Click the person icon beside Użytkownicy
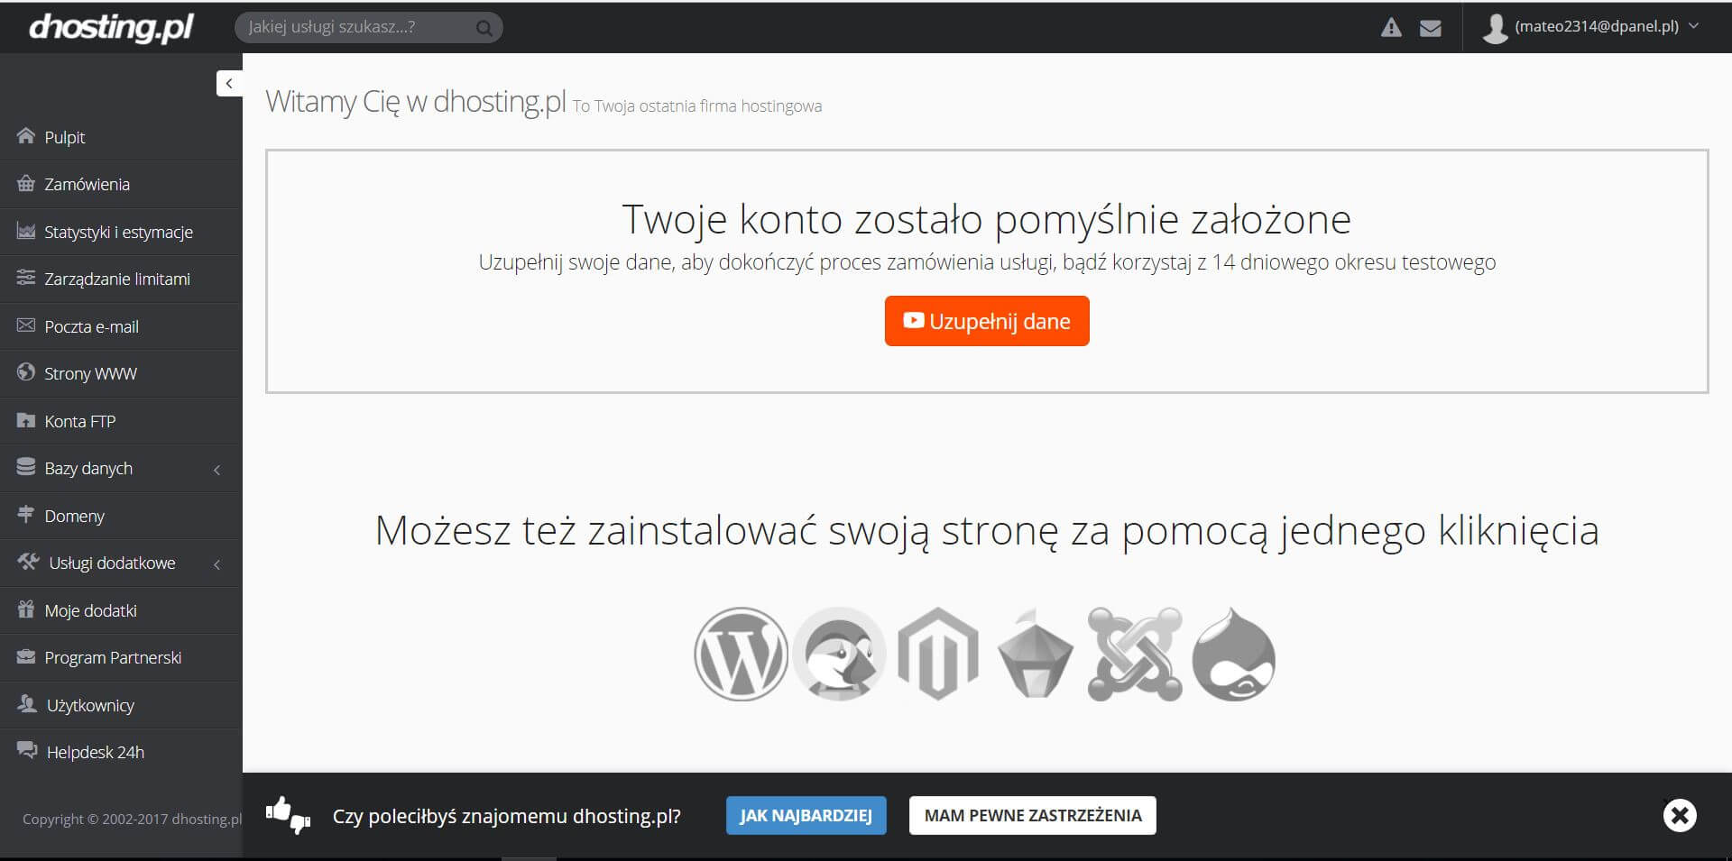 27,704
